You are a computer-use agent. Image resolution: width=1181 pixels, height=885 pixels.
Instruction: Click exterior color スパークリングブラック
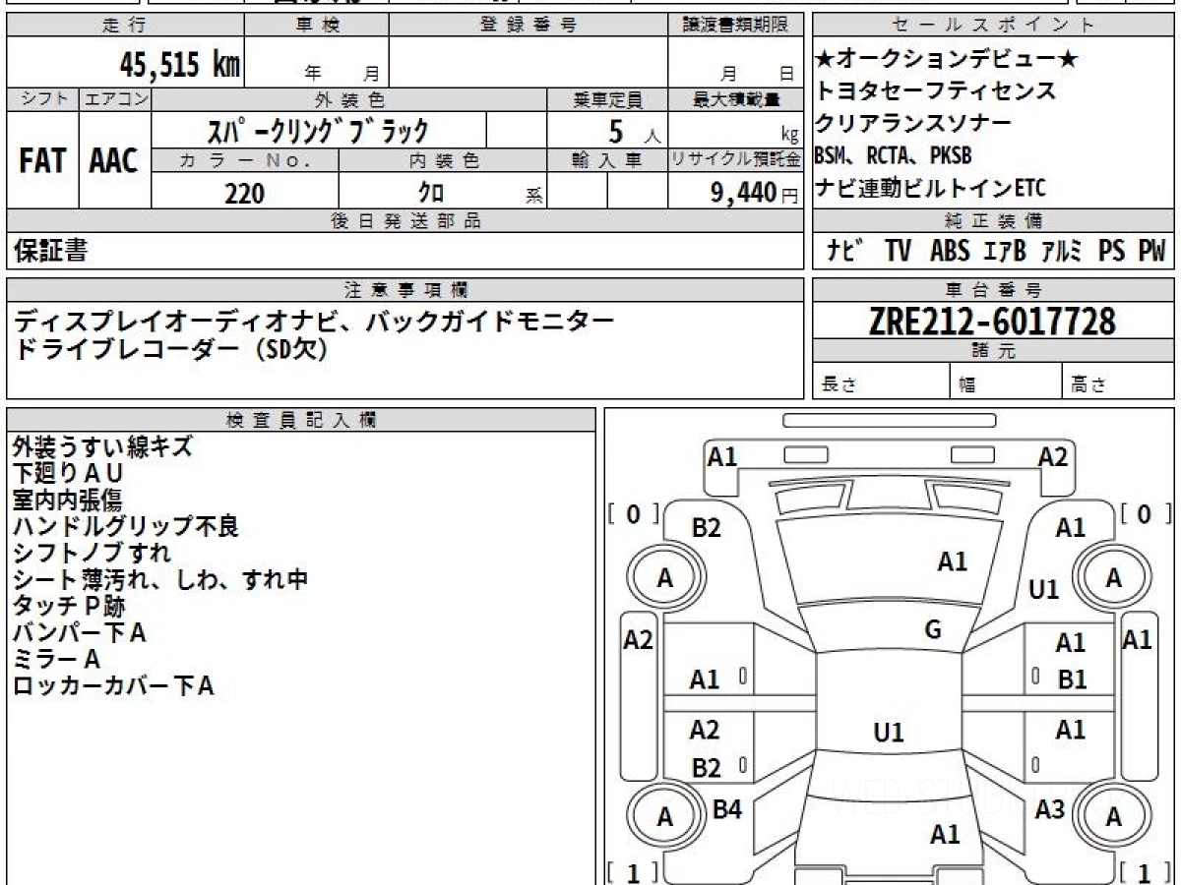tap(320, 130)
